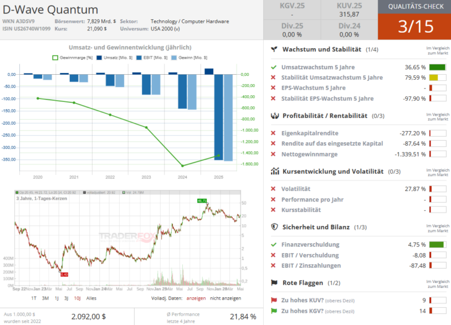The height and width of the screenshot is (325, 451).
Task: Click the KUV.25 value 315,87
Action: [x=349, y=14]
